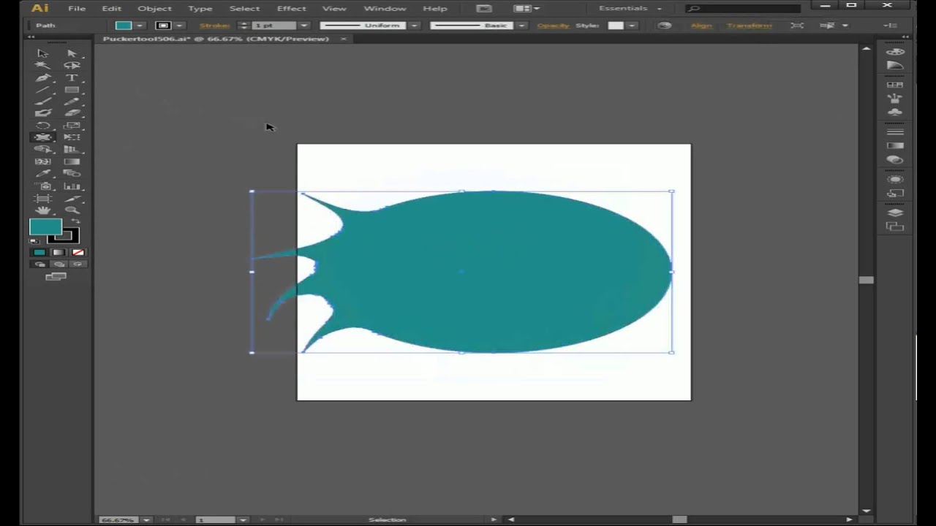Open the fill color dropdown in control bar
Viewport: 936px width, 526px height.
coord(138,26)
